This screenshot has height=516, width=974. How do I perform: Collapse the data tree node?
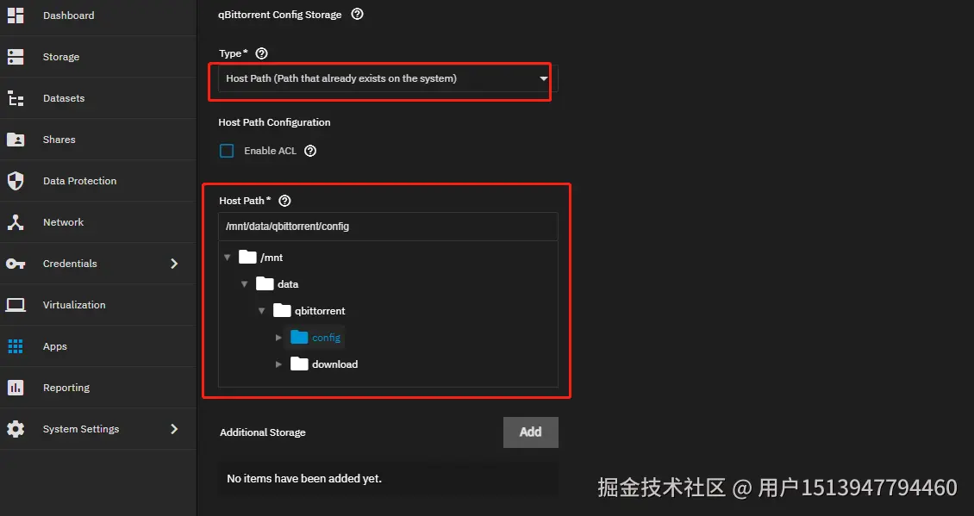coord(245,283)
